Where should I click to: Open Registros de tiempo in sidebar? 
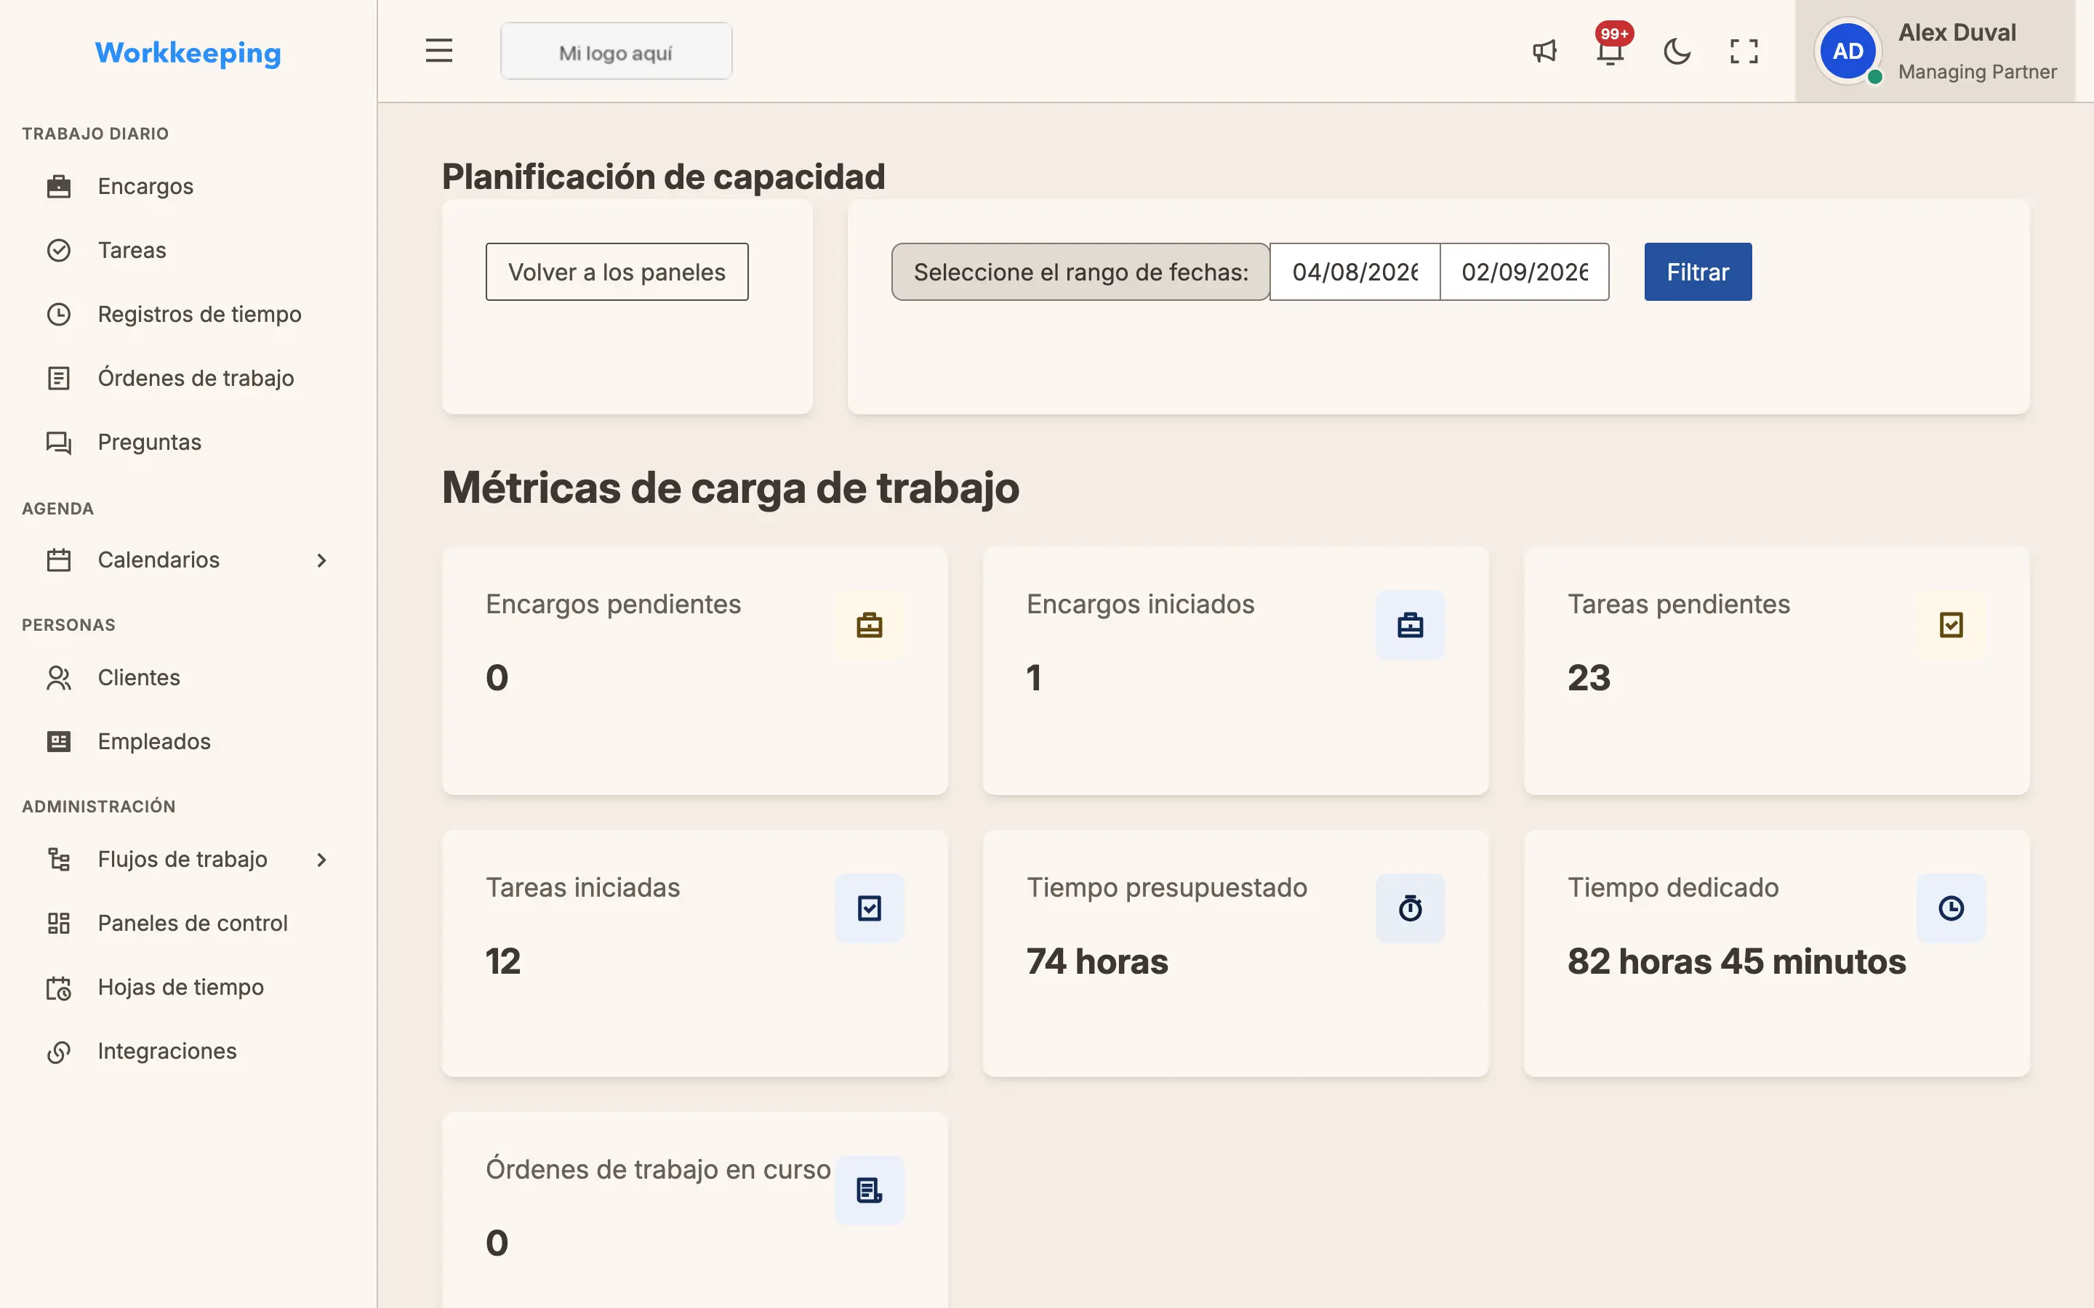click(x=188, y=314)
